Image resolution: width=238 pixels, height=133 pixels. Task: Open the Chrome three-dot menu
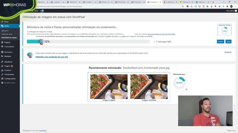235,7
